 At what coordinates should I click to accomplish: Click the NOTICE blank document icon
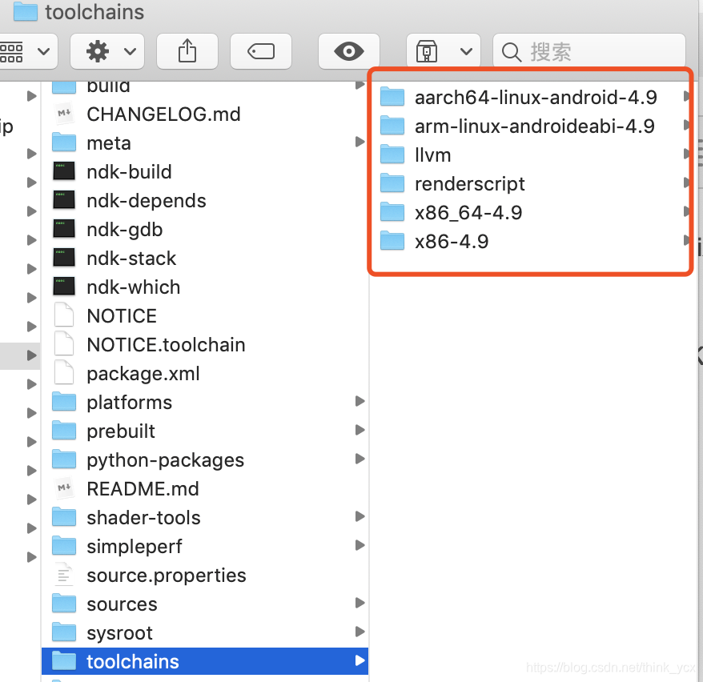pyautogui.click(x=64, y=315)
